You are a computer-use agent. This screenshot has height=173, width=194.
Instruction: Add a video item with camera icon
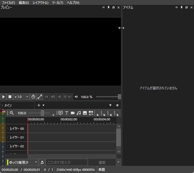(x=73, y=113)
